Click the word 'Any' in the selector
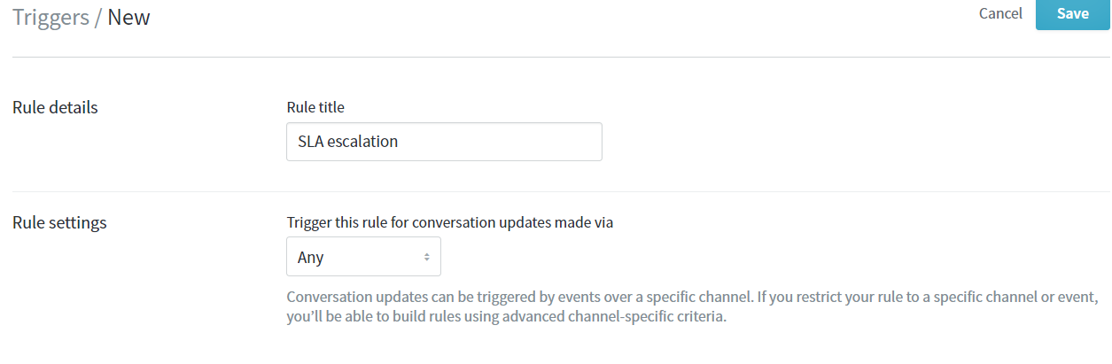Viewport: 1112px width, 364px height. pos(311,258)
